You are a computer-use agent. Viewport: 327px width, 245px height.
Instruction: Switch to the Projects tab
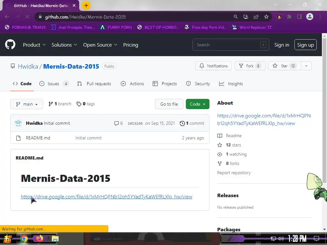165,84
